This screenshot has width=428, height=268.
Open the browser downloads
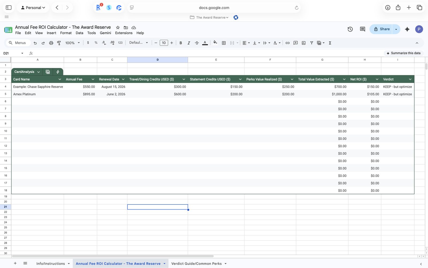(388, 7)
